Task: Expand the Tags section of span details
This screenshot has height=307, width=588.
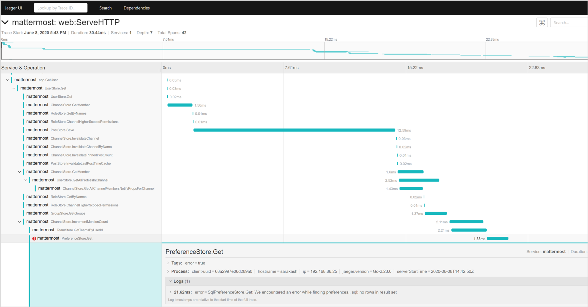Action: point(168,263)
